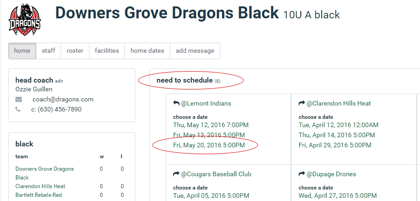Click edit next to head coach

(x=59, y=81)
